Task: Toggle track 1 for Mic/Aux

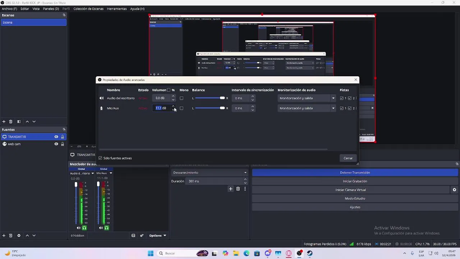Action: pos(342,108)
